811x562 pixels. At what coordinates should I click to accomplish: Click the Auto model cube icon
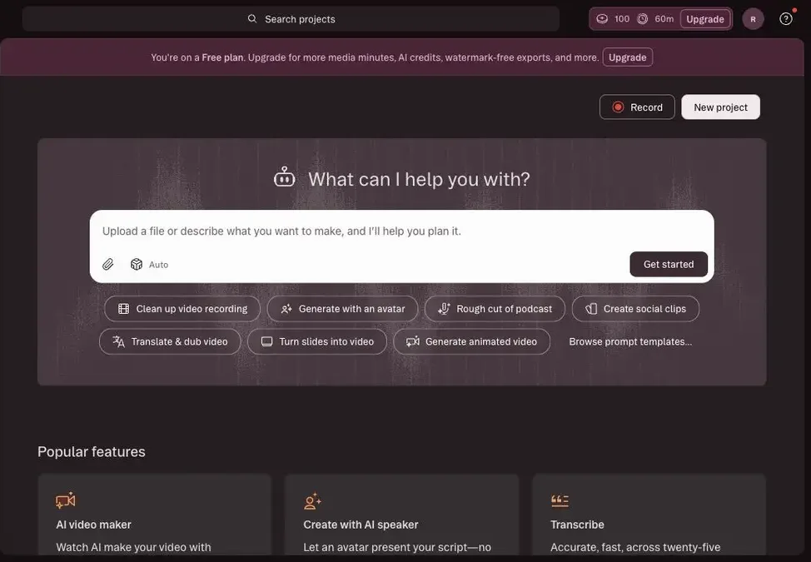click(x=137, y=264)
